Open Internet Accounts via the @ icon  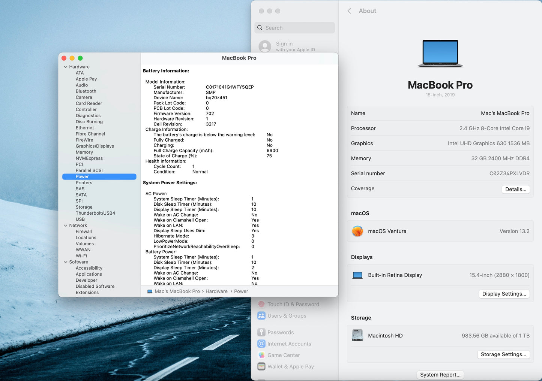coord(261,344)
